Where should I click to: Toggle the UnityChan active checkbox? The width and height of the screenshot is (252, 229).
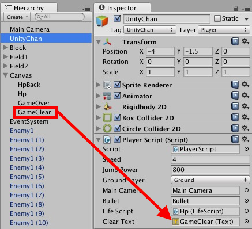tap(117, 18)
